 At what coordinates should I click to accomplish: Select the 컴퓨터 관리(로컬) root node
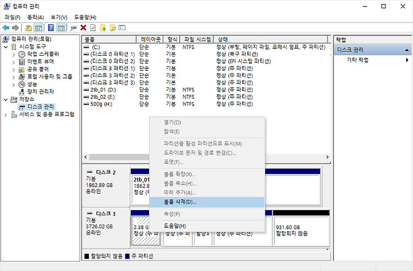tap(32, 39)
